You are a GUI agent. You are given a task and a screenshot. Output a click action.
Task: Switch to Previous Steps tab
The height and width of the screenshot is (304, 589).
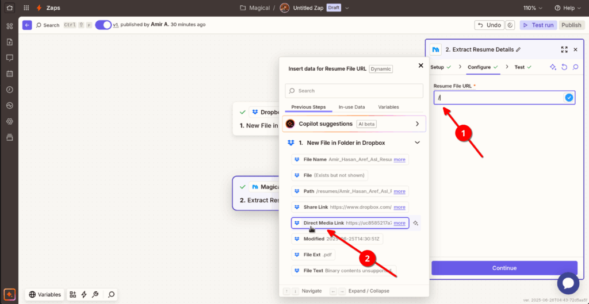308,107
